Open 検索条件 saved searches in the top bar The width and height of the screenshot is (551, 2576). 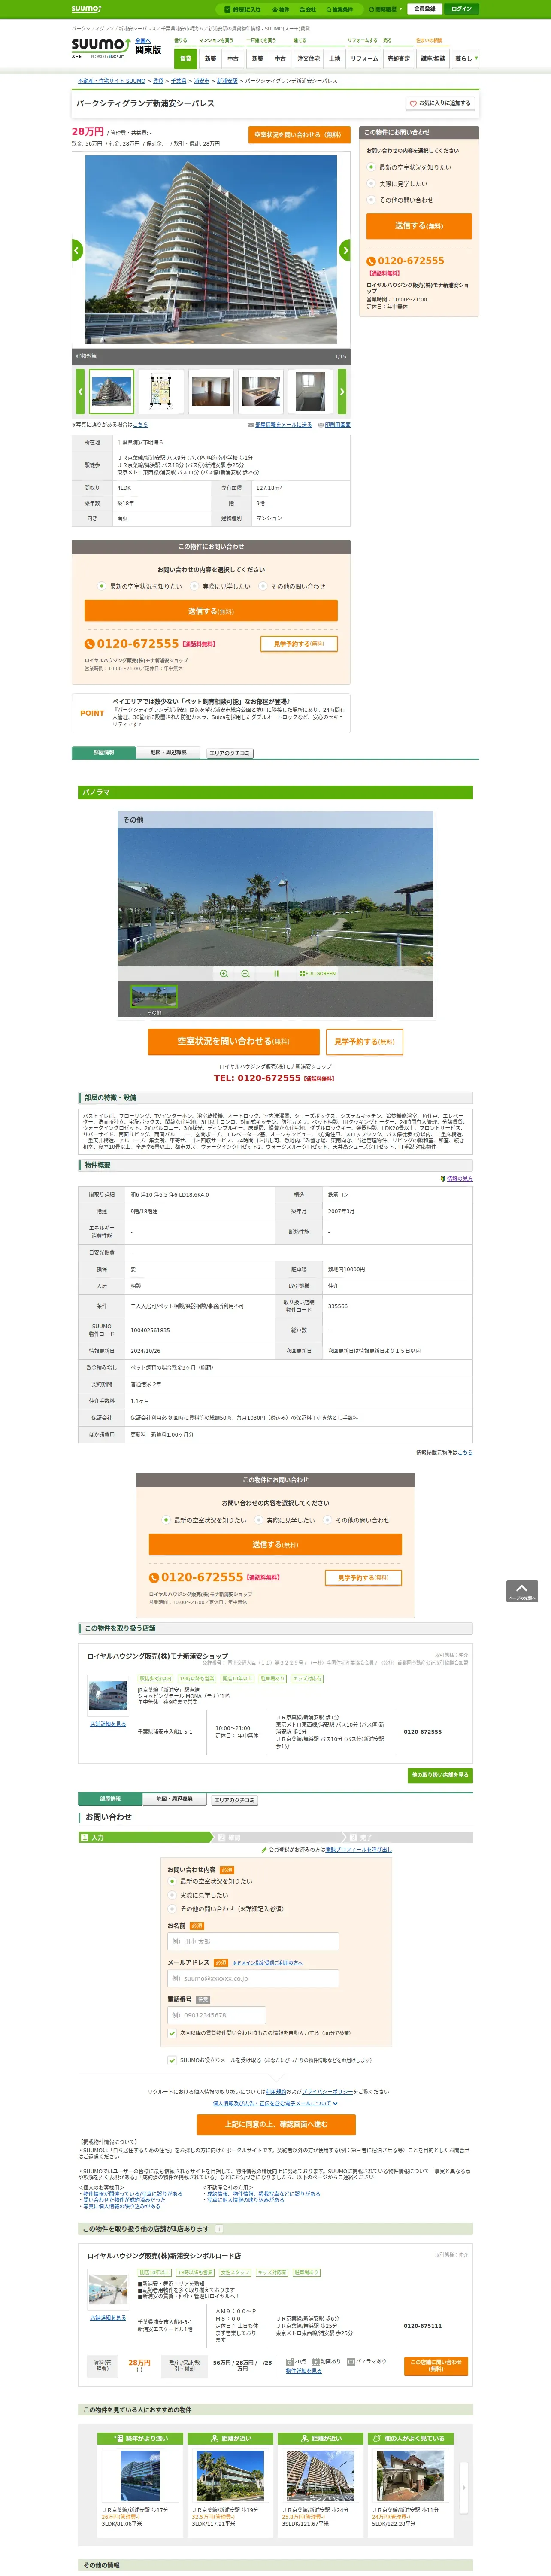(x=340, y=9)
